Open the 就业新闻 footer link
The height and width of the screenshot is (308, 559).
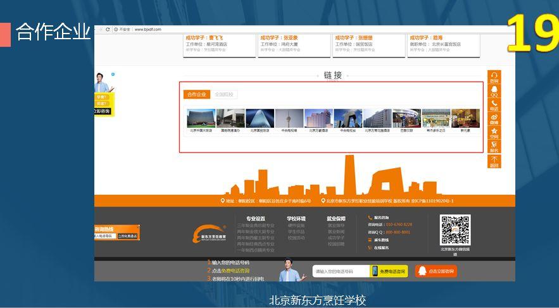pyautogui.click(x=336, y=231)
